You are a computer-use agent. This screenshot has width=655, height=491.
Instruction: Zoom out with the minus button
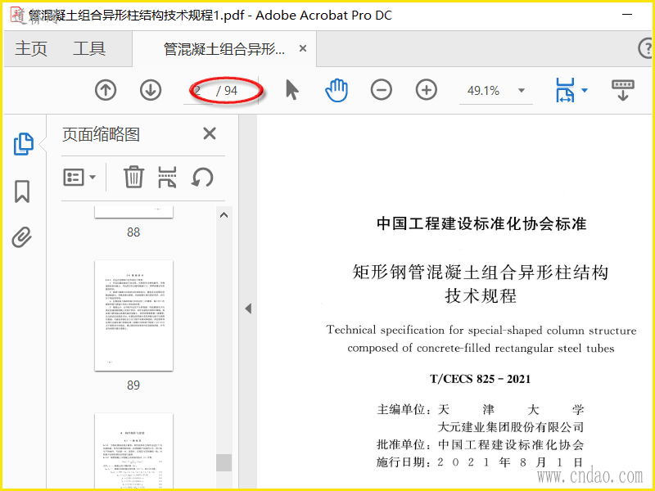(x=382, y=90)
